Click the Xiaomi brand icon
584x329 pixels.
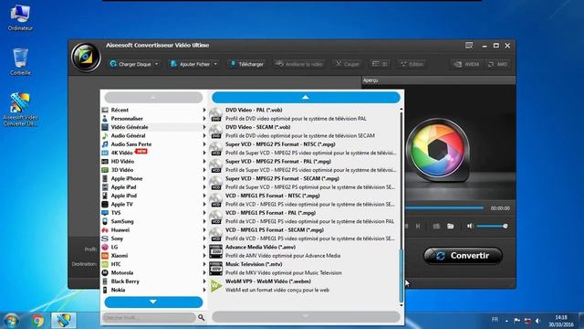[x=105, y=256]
